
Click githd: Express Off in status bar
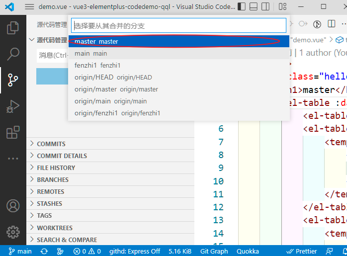(x=135, y=252)
